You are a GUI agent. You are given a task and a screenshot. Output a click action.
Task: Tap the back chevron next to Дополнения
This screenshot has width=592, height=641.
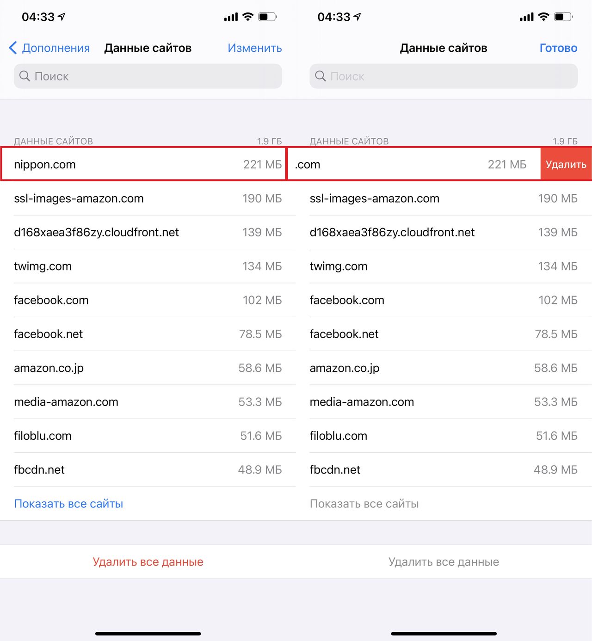(x=13, y=48)
